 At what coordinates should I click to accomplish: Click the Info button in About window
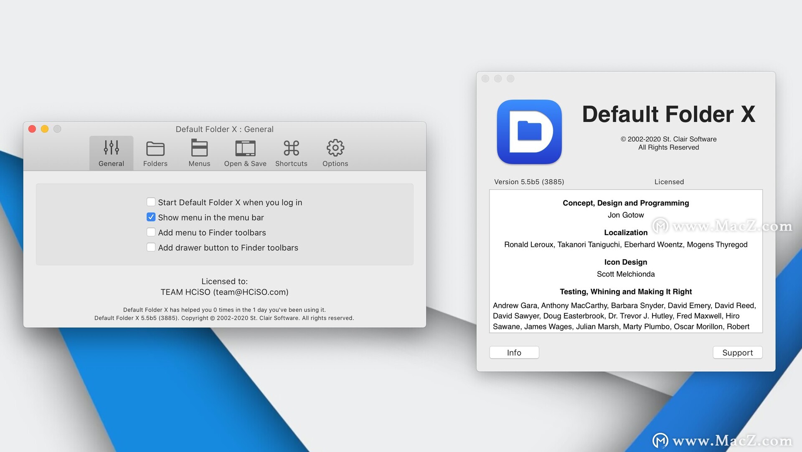tap(514, 352)
